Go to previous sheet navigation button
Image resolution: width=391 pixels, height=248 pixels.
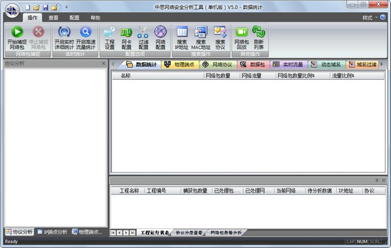[120, 233]
